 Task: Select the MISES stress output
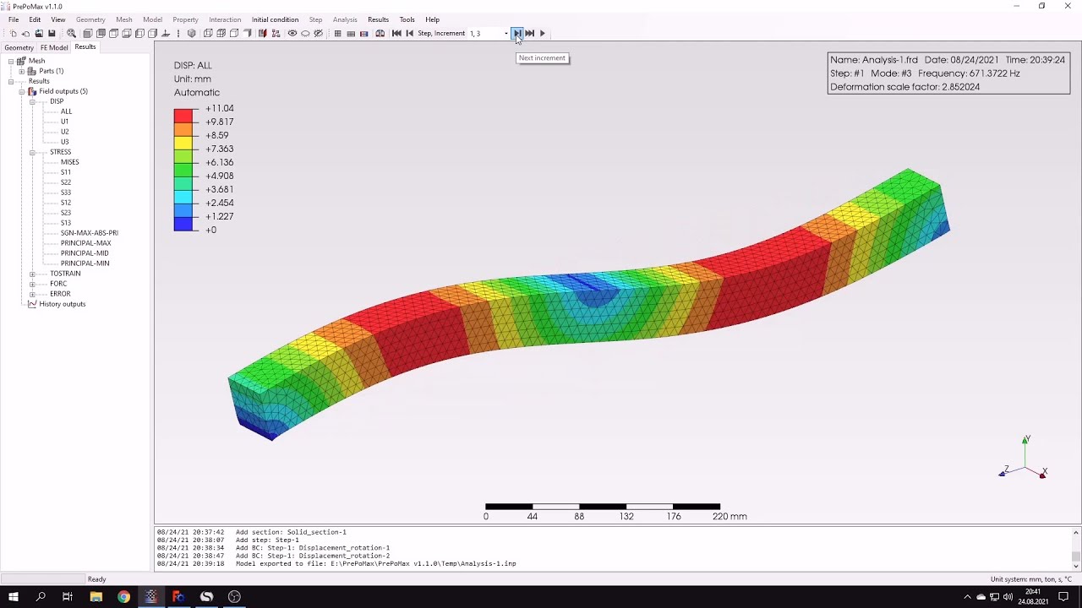[x=69, y=162]
